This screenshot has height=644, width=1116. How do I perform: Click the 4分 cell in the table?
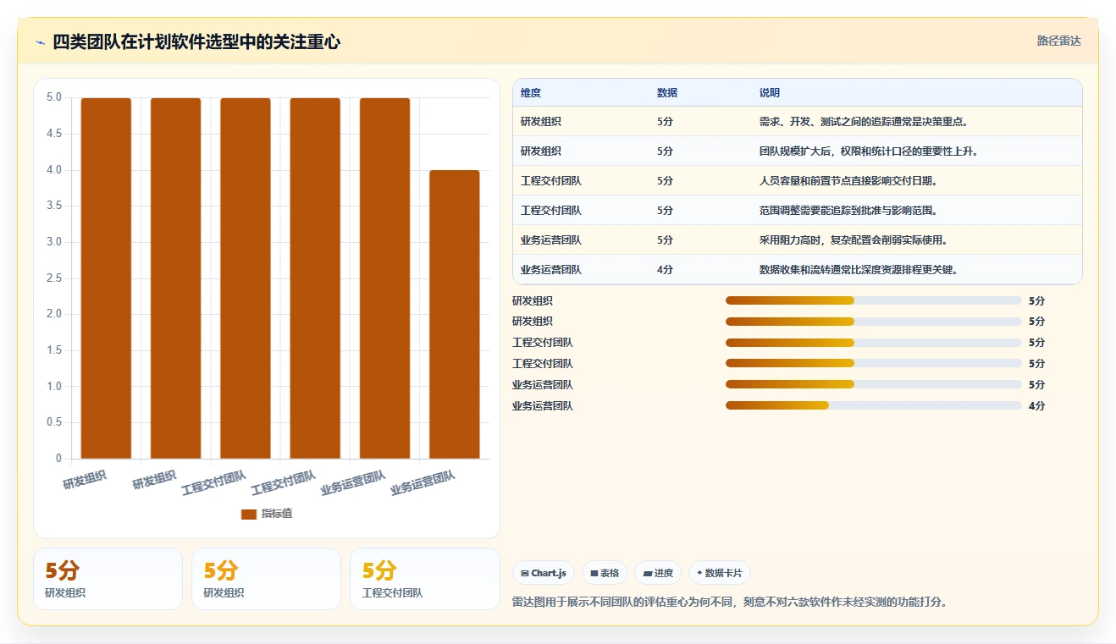[665, 269]
